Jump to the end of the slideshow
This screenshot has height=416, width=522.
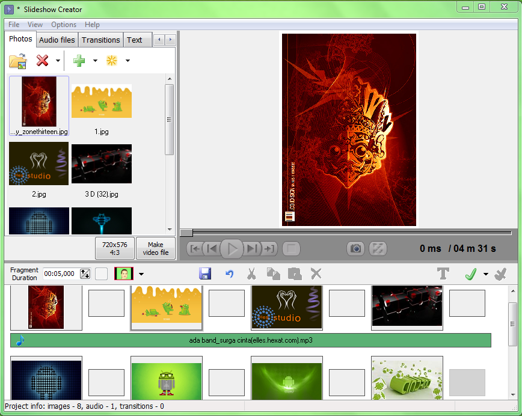click(x=269, y=249)
